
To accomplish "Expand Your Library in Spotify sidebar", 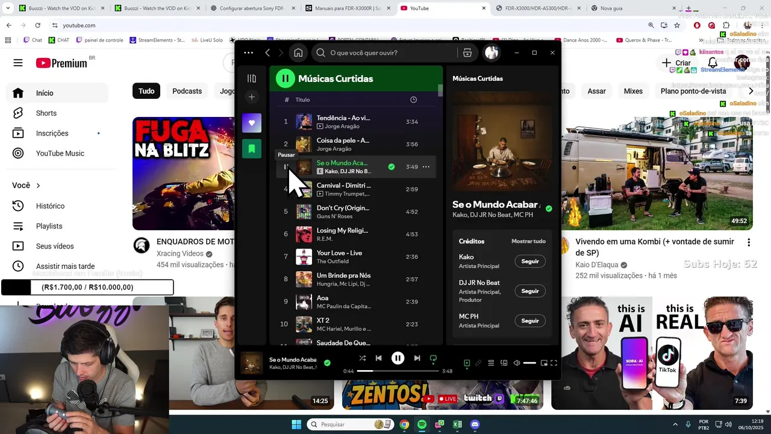I will pos(252,78).
